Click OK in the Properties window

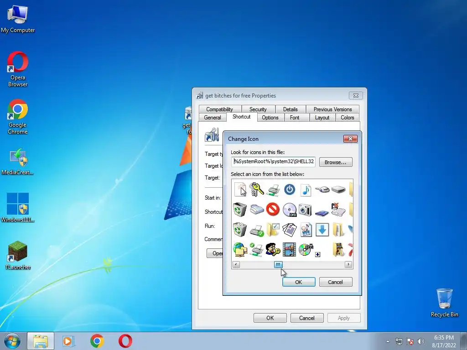[270, 318]
